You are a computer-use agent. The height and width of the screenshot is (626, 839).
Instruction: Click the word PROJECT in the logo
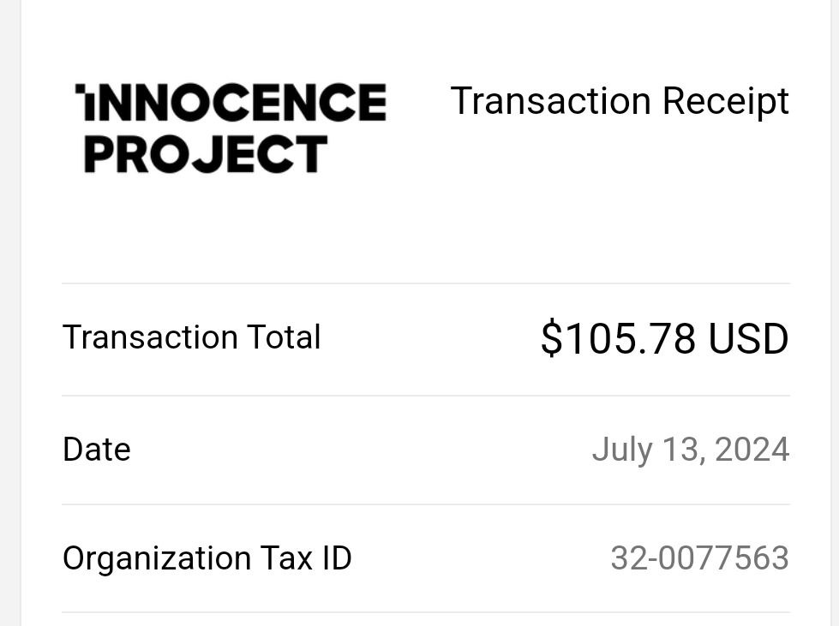[206, 154]
